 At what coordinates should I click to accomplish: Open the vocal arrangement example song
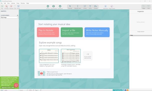click(49, 56)
